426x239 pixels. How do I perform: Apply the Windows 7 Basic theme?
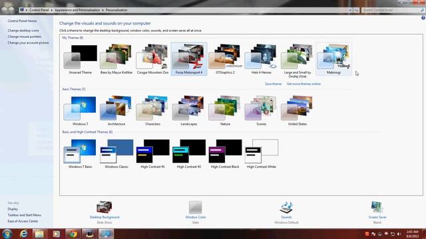80,153
